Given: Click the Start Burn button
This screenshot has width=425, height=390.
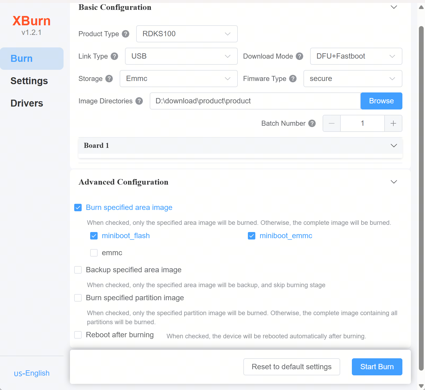Looking at the screenshot, I should pos(377,367).
